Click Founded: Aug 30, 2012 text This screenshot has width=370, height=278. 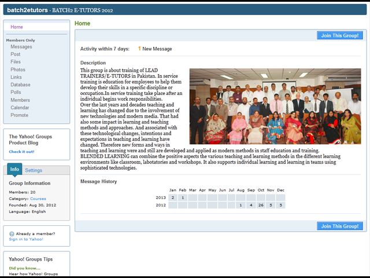(32, 205)
